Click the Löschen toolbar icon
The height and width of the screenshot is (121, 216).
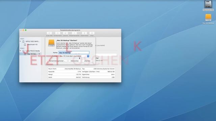coord(65,33)
